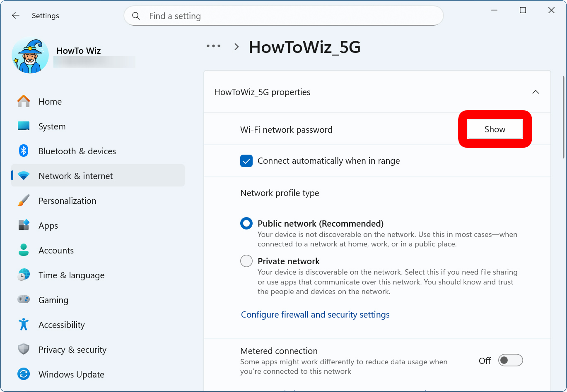
Task: Select the Private network radio button
Action: [246, 261]
